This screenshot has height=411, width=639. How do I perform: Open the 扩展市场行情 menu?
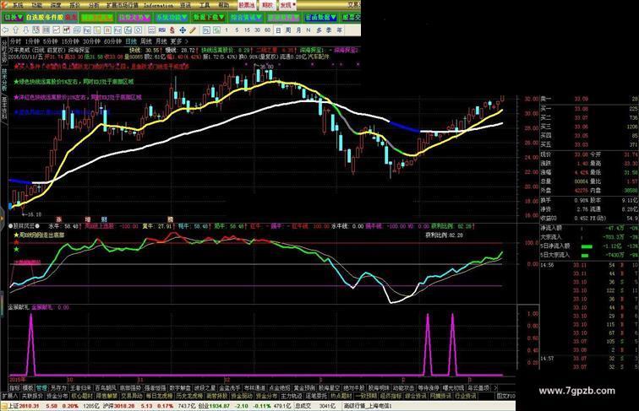(x=123, y=5)
